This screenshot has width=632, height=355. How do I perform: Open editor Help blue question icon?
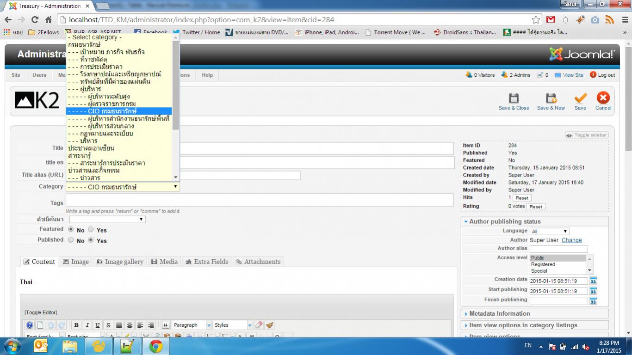click(x=30, y=325)
